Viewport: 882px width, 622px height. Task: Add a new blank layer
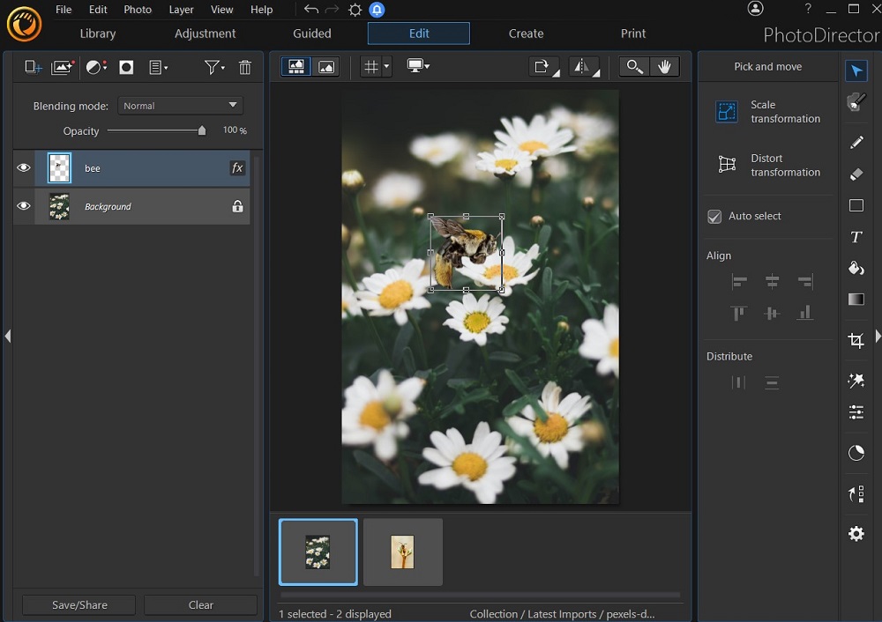33,67
